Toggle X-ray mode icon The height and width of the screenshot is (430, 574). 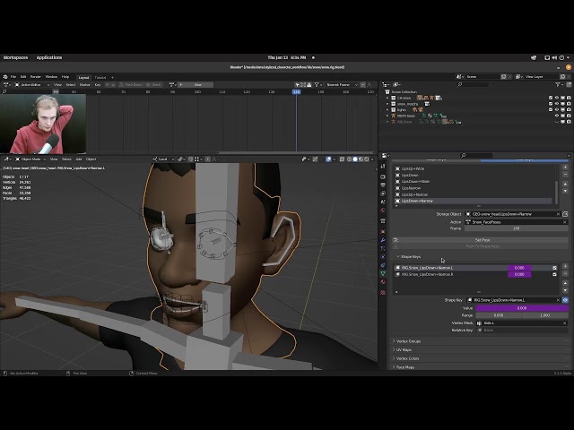click(x=342, y=159)
